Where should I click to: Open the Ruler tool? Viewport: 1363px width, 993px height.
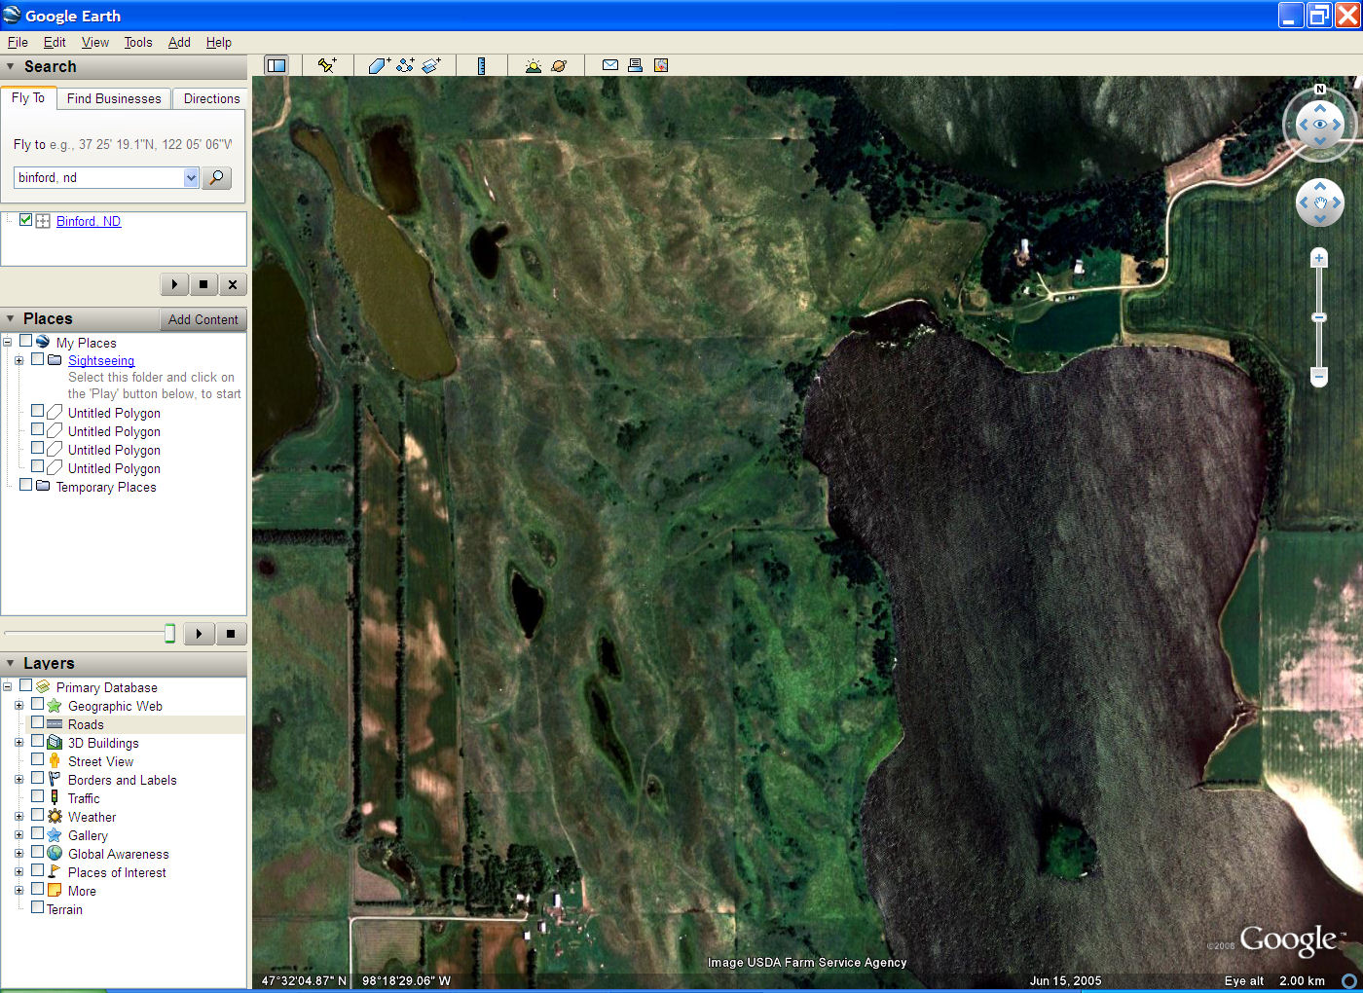click(481, 65)
